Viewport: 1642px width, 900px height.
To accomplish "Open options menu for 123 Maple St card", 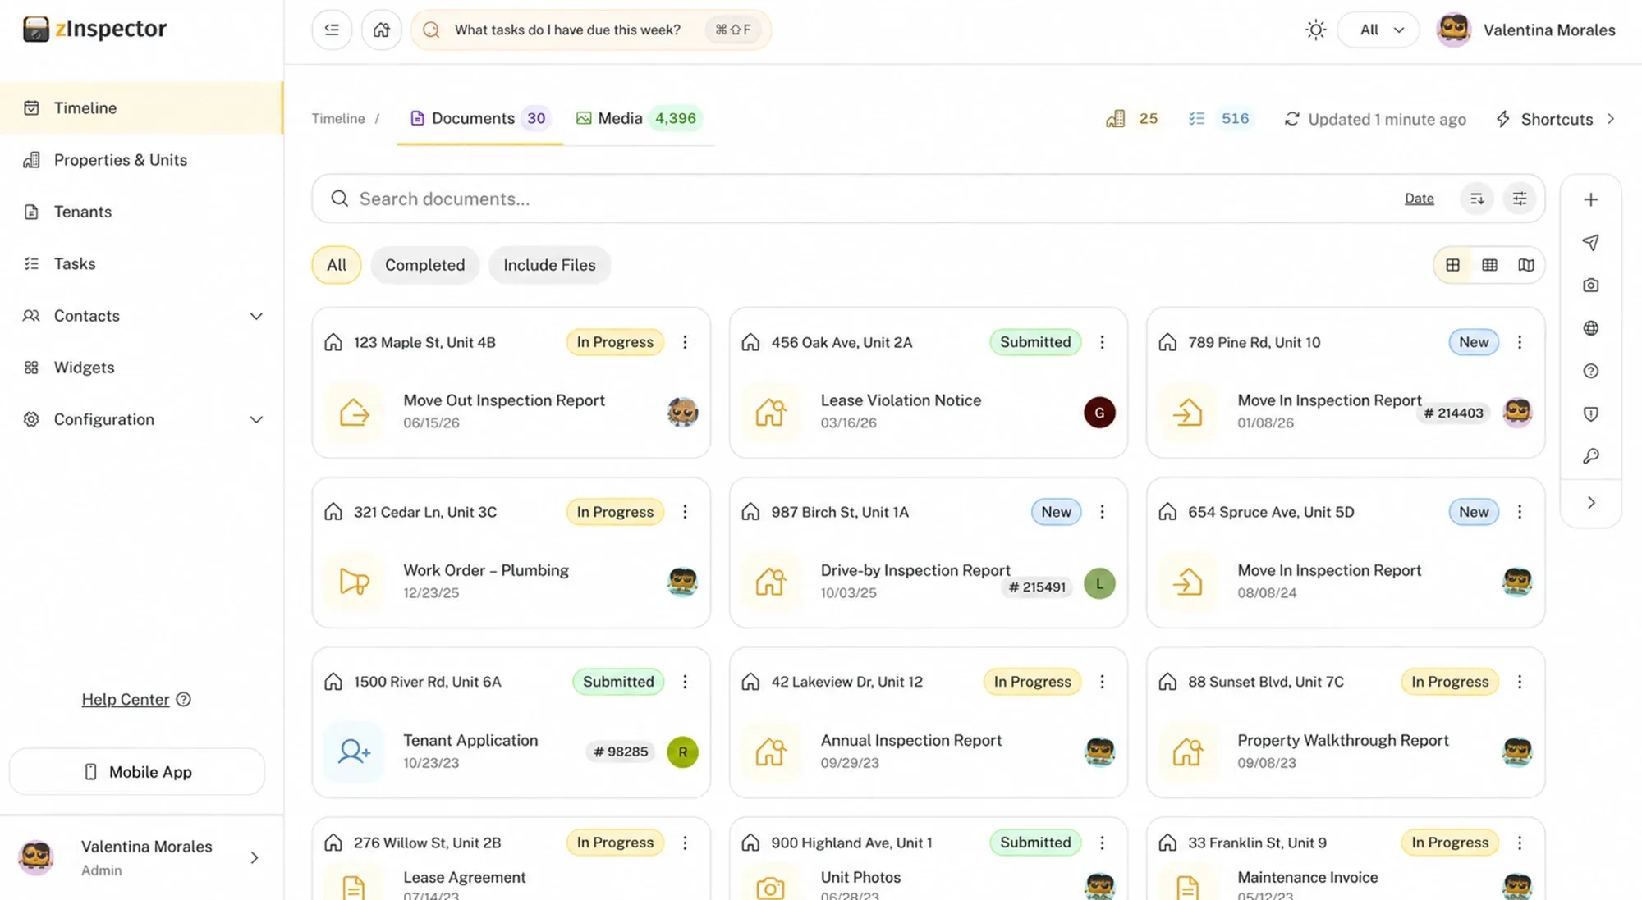I will [x=685, y=342].
